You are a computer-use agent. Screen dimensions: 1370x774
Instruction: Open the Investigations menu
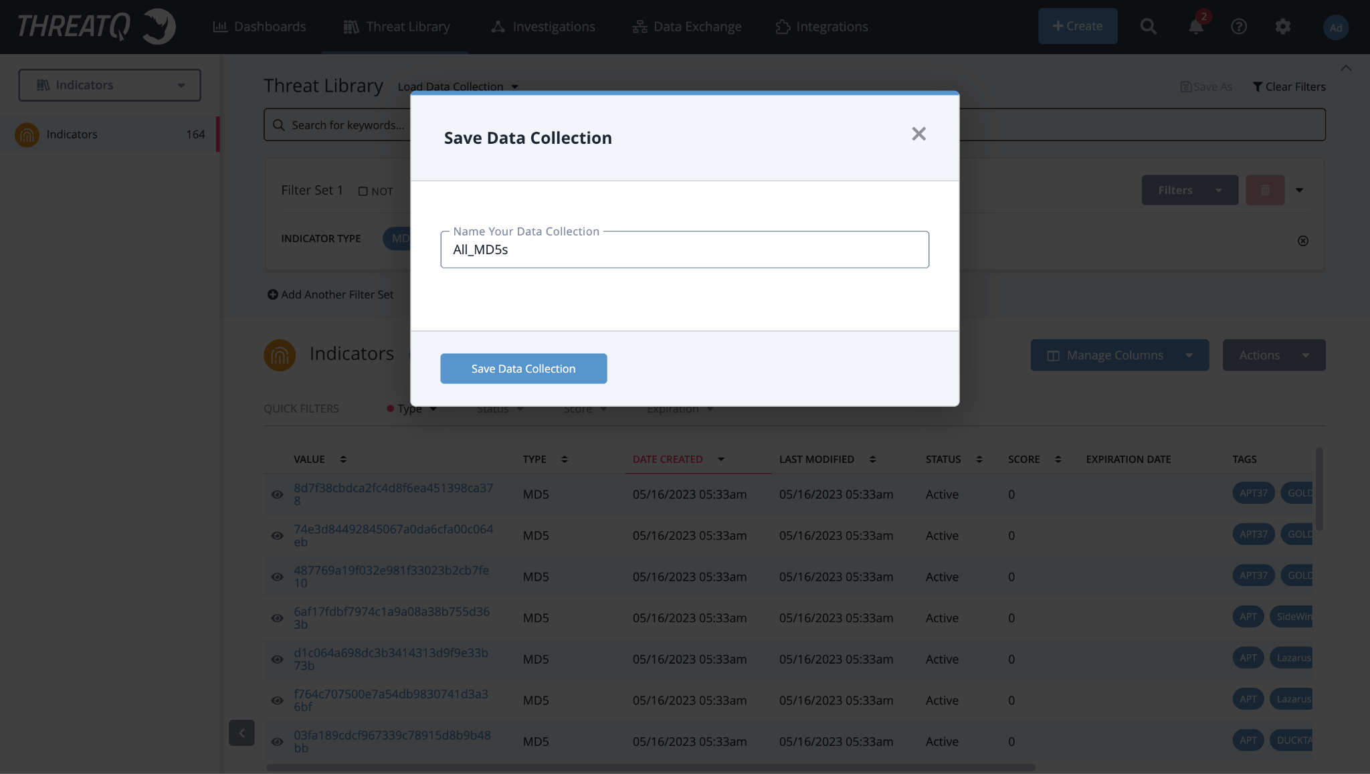pyautogui.click(x=543, y=27)
